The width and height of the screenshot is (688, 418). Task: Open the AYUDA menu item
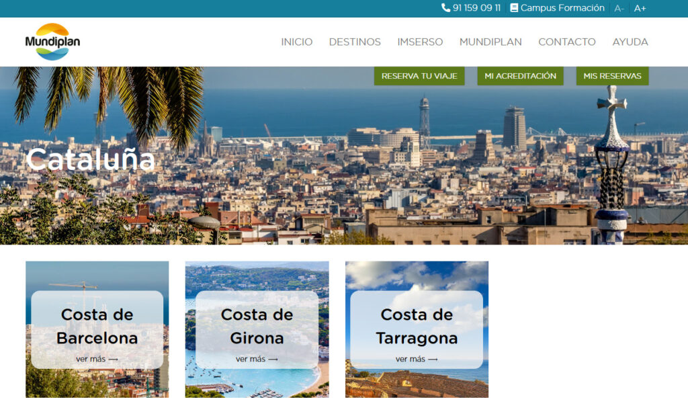click(630, 42)
